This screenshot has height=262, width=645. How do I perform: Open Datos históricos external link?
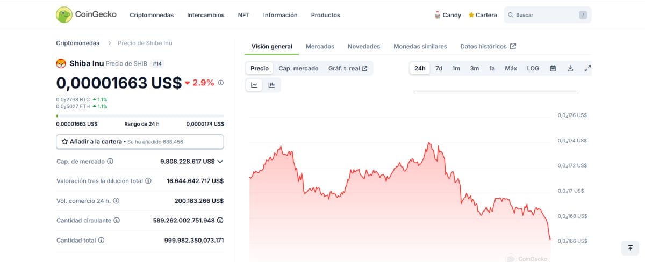tap(488, 46)
